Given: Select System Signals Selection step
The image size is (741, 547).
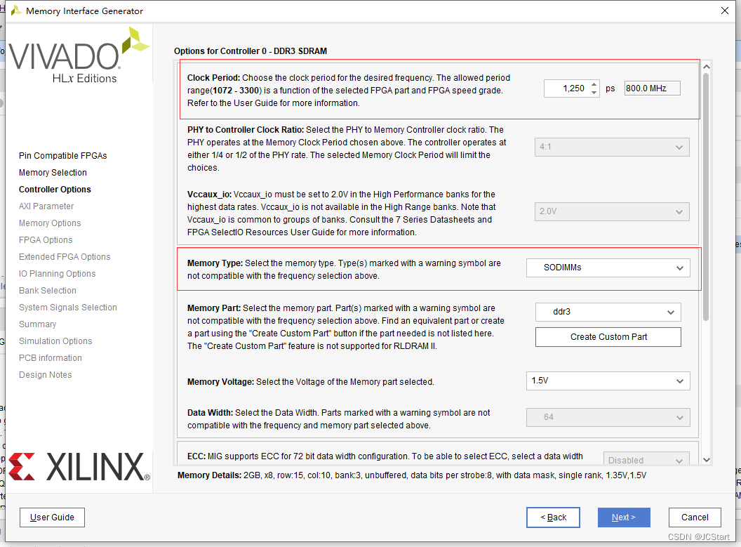Looking at the screenshot, I should [68, 308].
